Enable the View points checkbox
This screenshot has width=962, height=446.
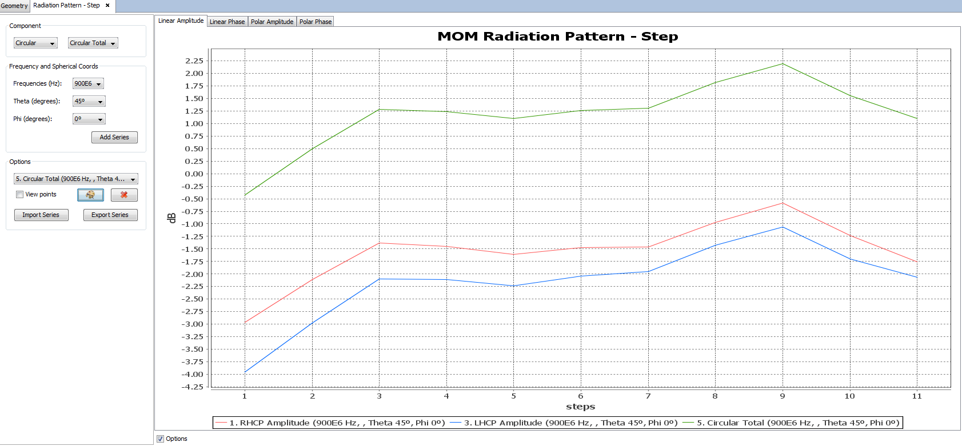(x=20, y=195)
